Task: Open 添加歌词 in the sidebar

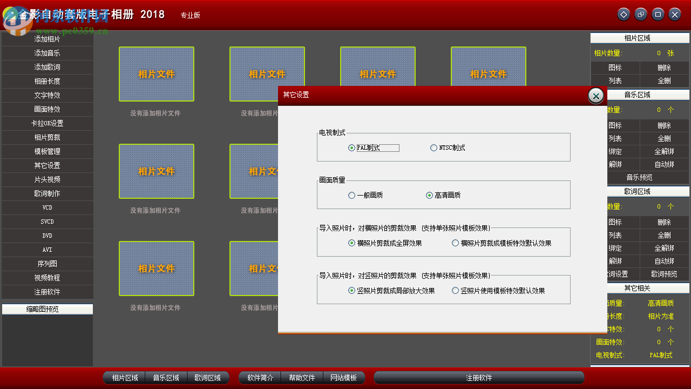Action: coord(47,67)
